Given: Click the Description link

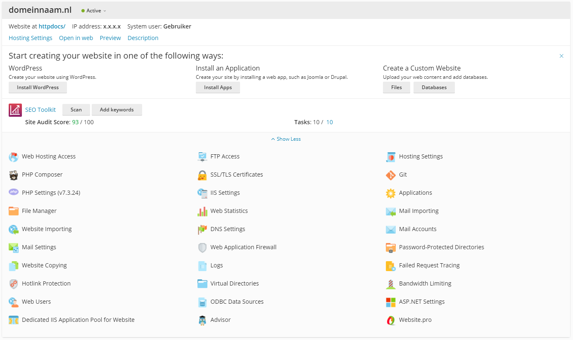Looking at the screenshot, I should point(143,38).
